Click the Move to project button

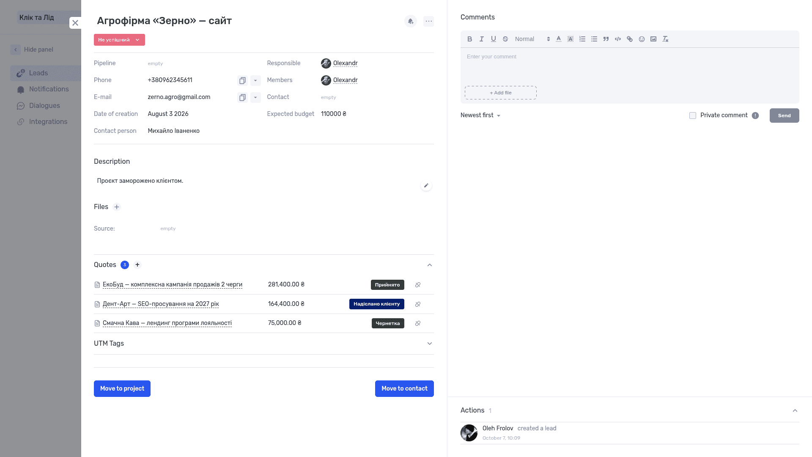122,388
